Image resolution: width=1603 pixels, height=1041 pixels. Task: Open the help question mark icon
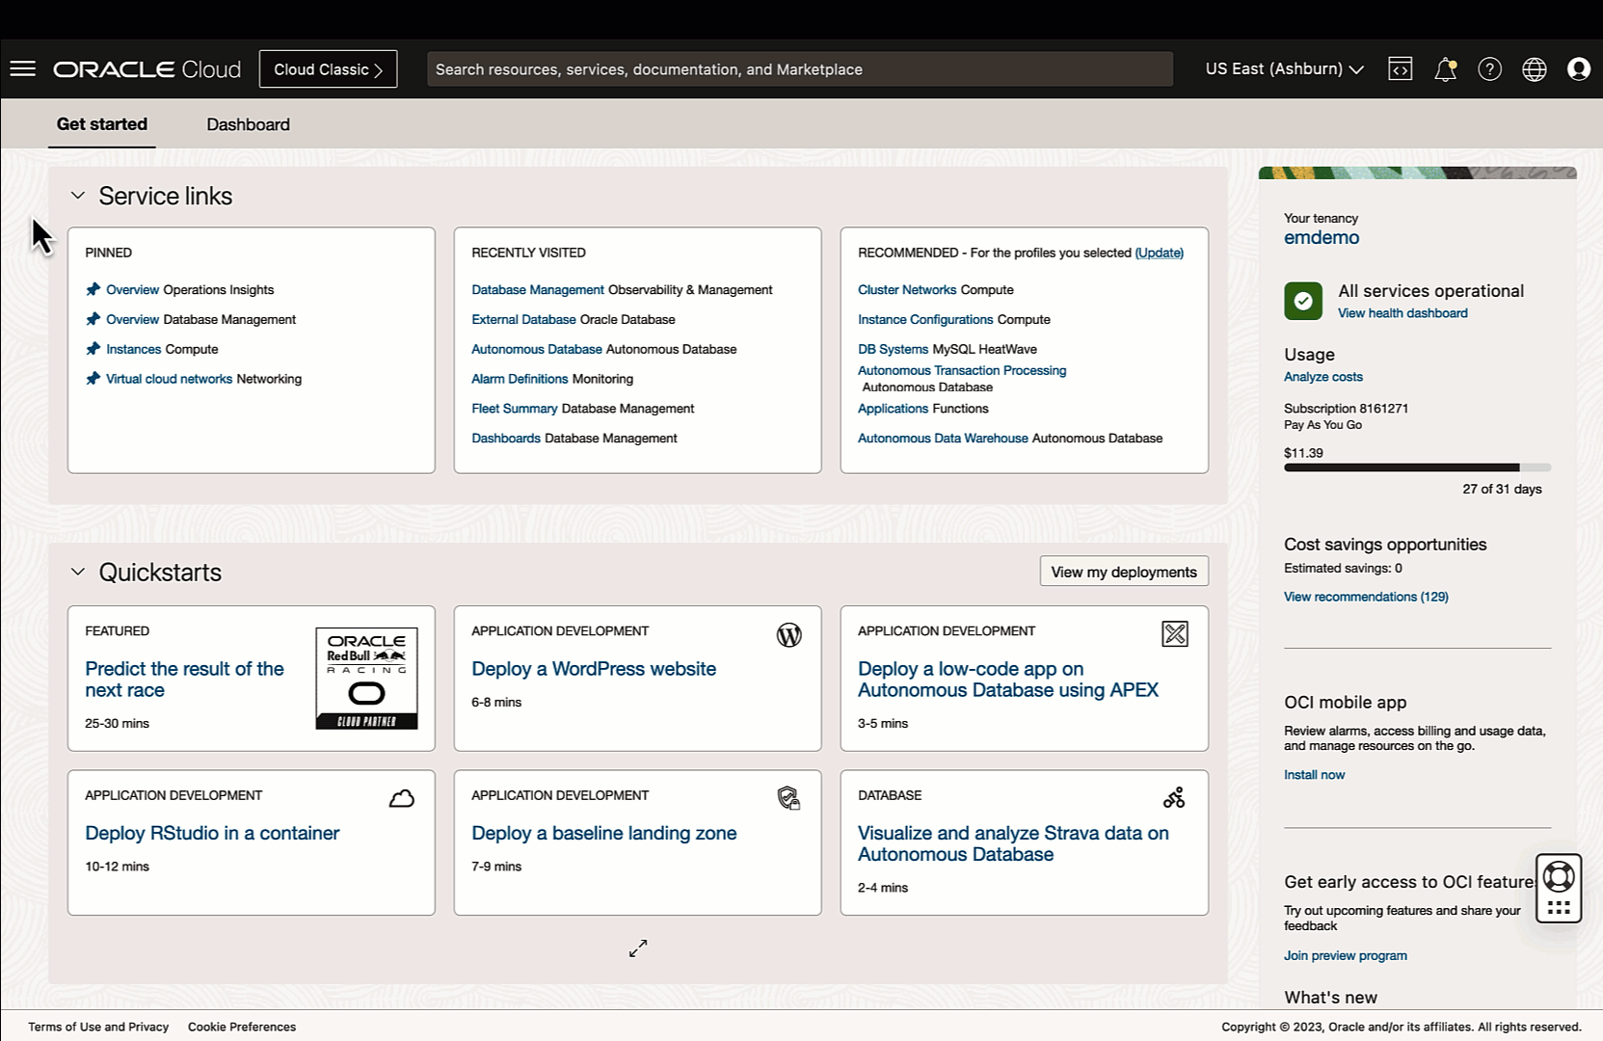[x=1489, y=69]
